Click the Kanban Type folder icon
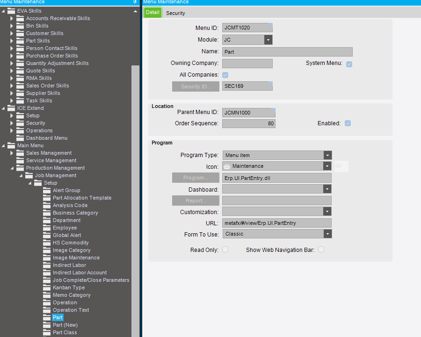The width and height of the screenshot is (421, 337). click(46, 287)
